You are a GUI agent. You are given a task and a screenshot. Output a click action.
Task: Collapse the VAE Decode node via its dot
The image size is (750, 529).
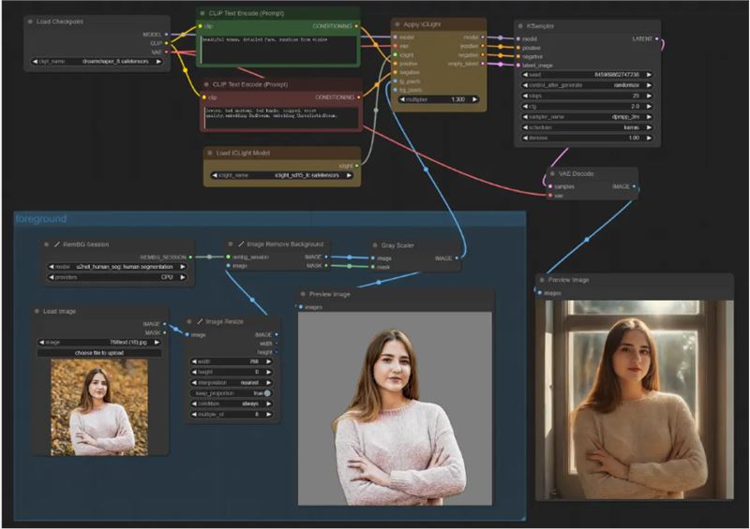pos(552,174)
